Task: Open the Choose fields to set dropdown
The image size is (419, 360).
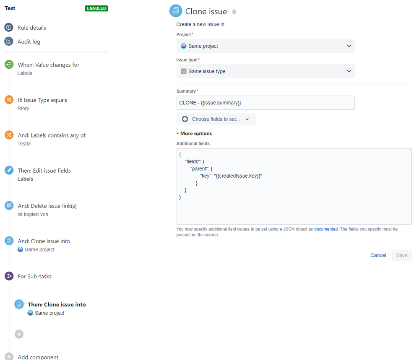Action: 216,119
